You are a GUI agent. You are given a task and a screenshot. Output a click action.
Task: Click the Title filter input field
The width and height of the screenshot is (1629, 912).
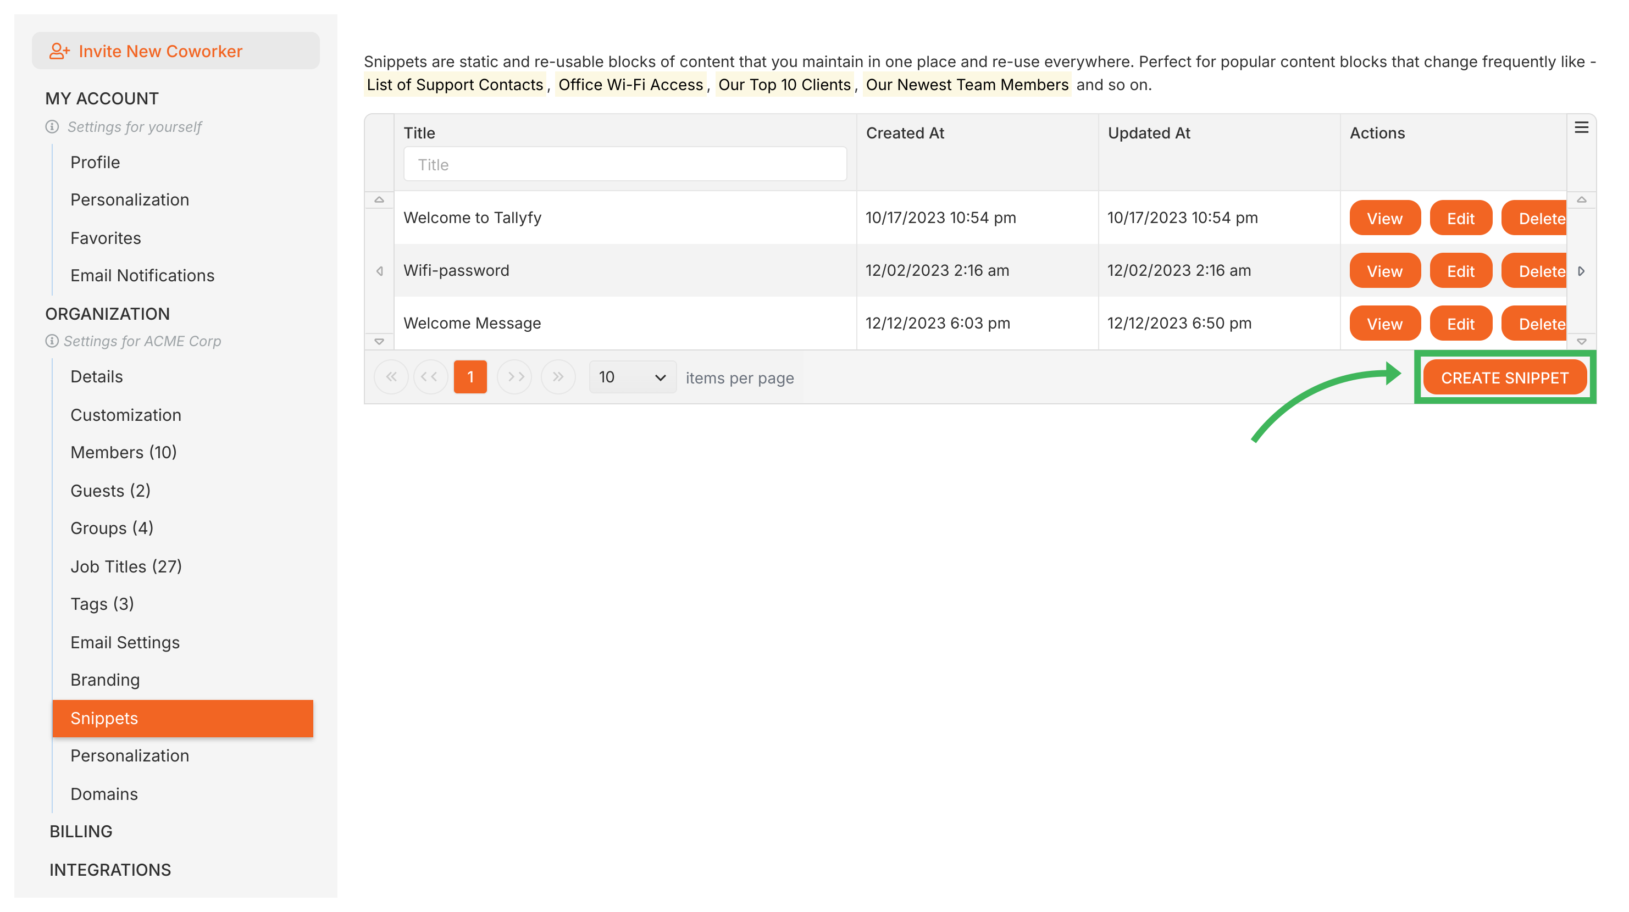(x=625, y=165)
